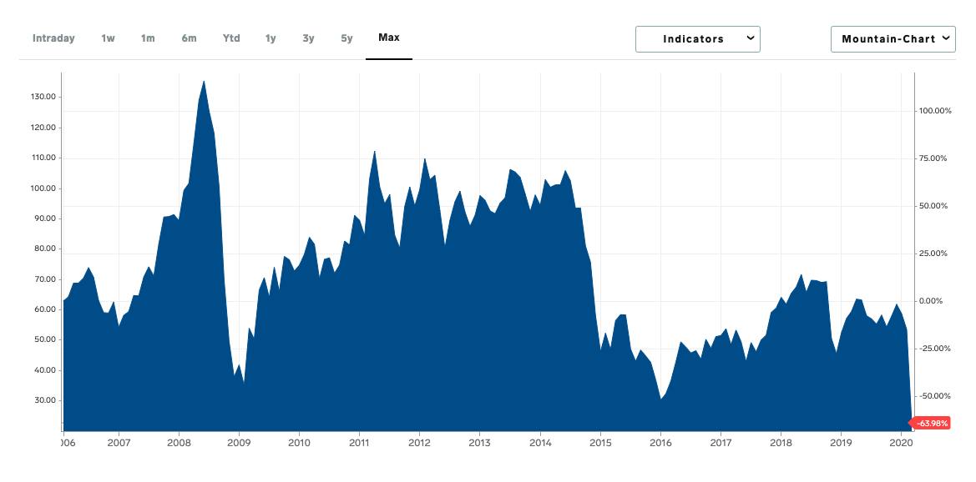Click the 2015 label on the x-axis
The height and width of the screenshot is (482, 976).
600,443
